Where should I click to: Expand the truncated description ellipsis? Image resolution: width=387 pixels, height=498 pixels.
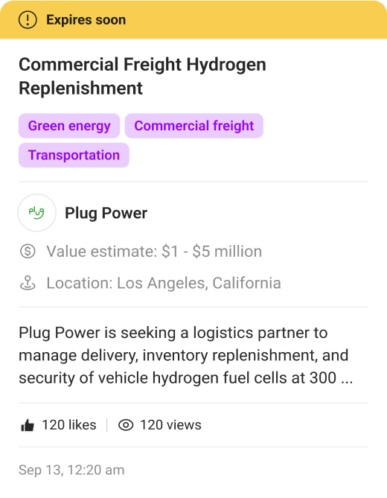click(x=347, y=379)
